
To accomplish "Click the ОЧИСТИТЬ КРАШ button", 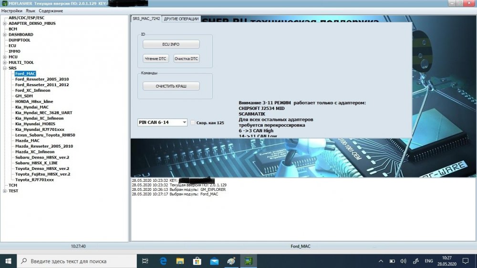I will (171, 86).
